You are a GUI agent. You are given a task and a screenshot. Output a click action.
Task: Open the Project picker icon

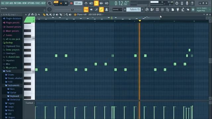173,10
